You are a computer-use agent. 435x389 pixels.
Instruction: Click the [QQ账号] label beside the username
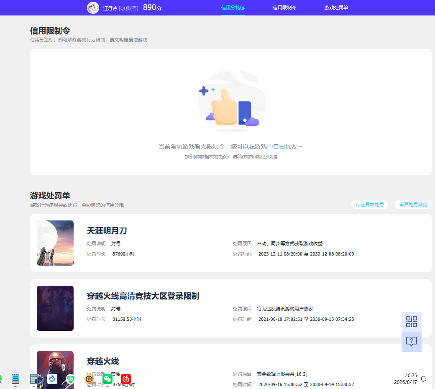pyautogui.click(x=128, y=8)
